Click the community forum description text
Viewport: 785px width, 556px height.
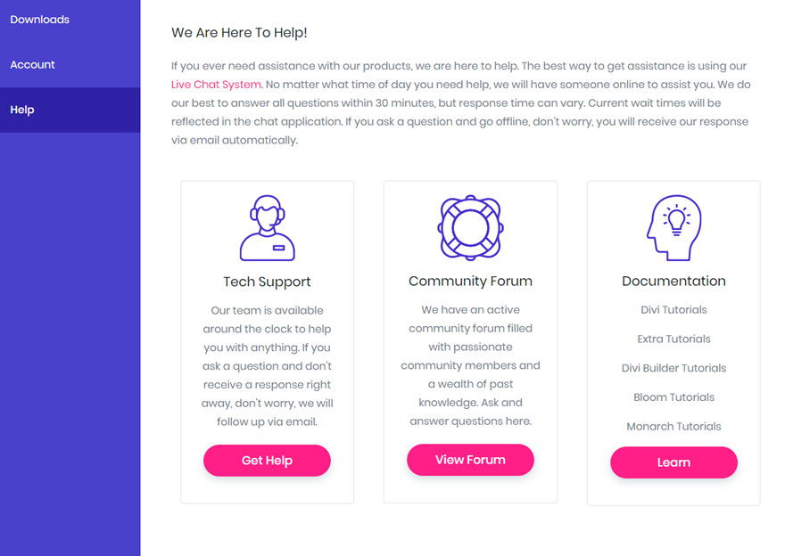[x=470, y=365]
